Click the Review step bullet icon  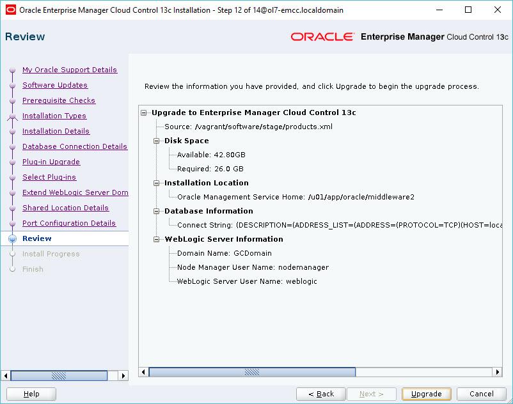pyautogui.click(x=12, y=238)
